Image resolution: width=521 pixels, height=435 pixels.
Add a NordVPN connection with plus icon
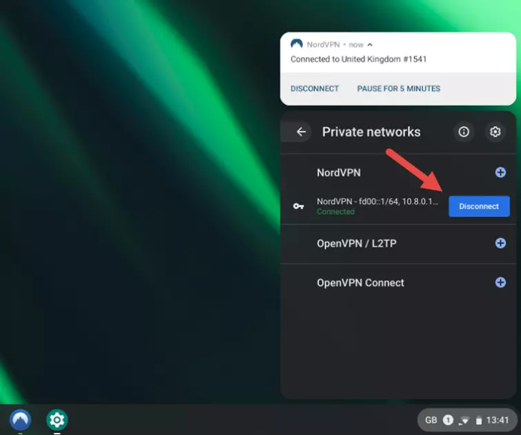pyautogui.click(x=500, y=172)
